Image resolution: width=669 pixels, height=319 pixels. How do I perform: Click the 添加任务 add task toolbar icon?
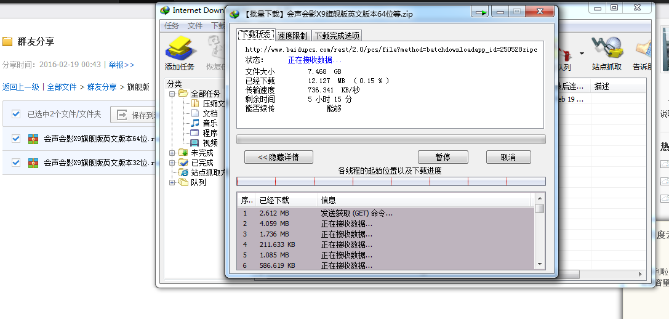180,48
